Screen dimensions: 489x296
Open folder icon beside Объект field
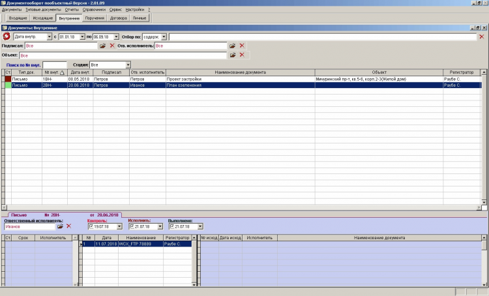(x=233, y=55)
